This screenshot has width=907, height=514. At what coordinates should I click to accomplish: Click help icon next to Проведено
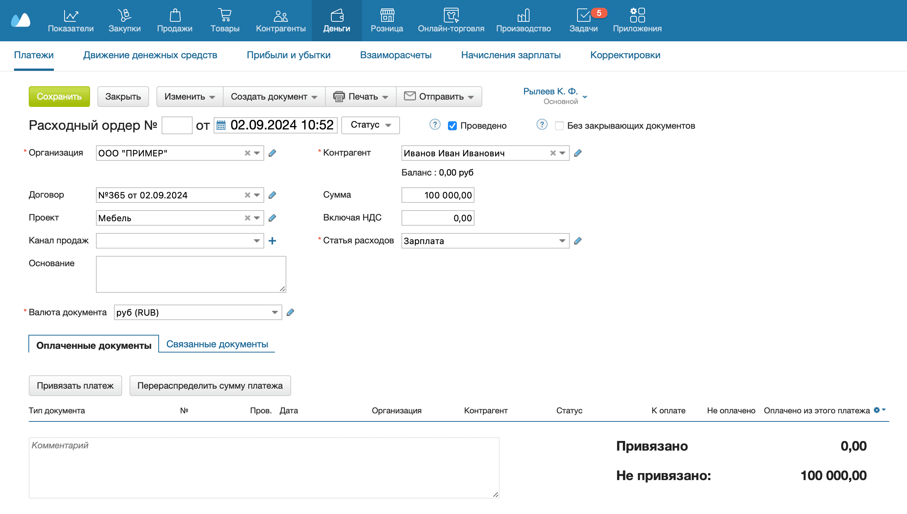coord(435,125)
